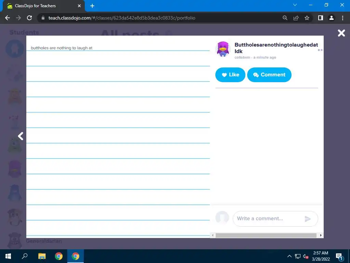Close the ClassDojo for Teachers tab
This screenshot has height=263, width=350.
(79, 6)
